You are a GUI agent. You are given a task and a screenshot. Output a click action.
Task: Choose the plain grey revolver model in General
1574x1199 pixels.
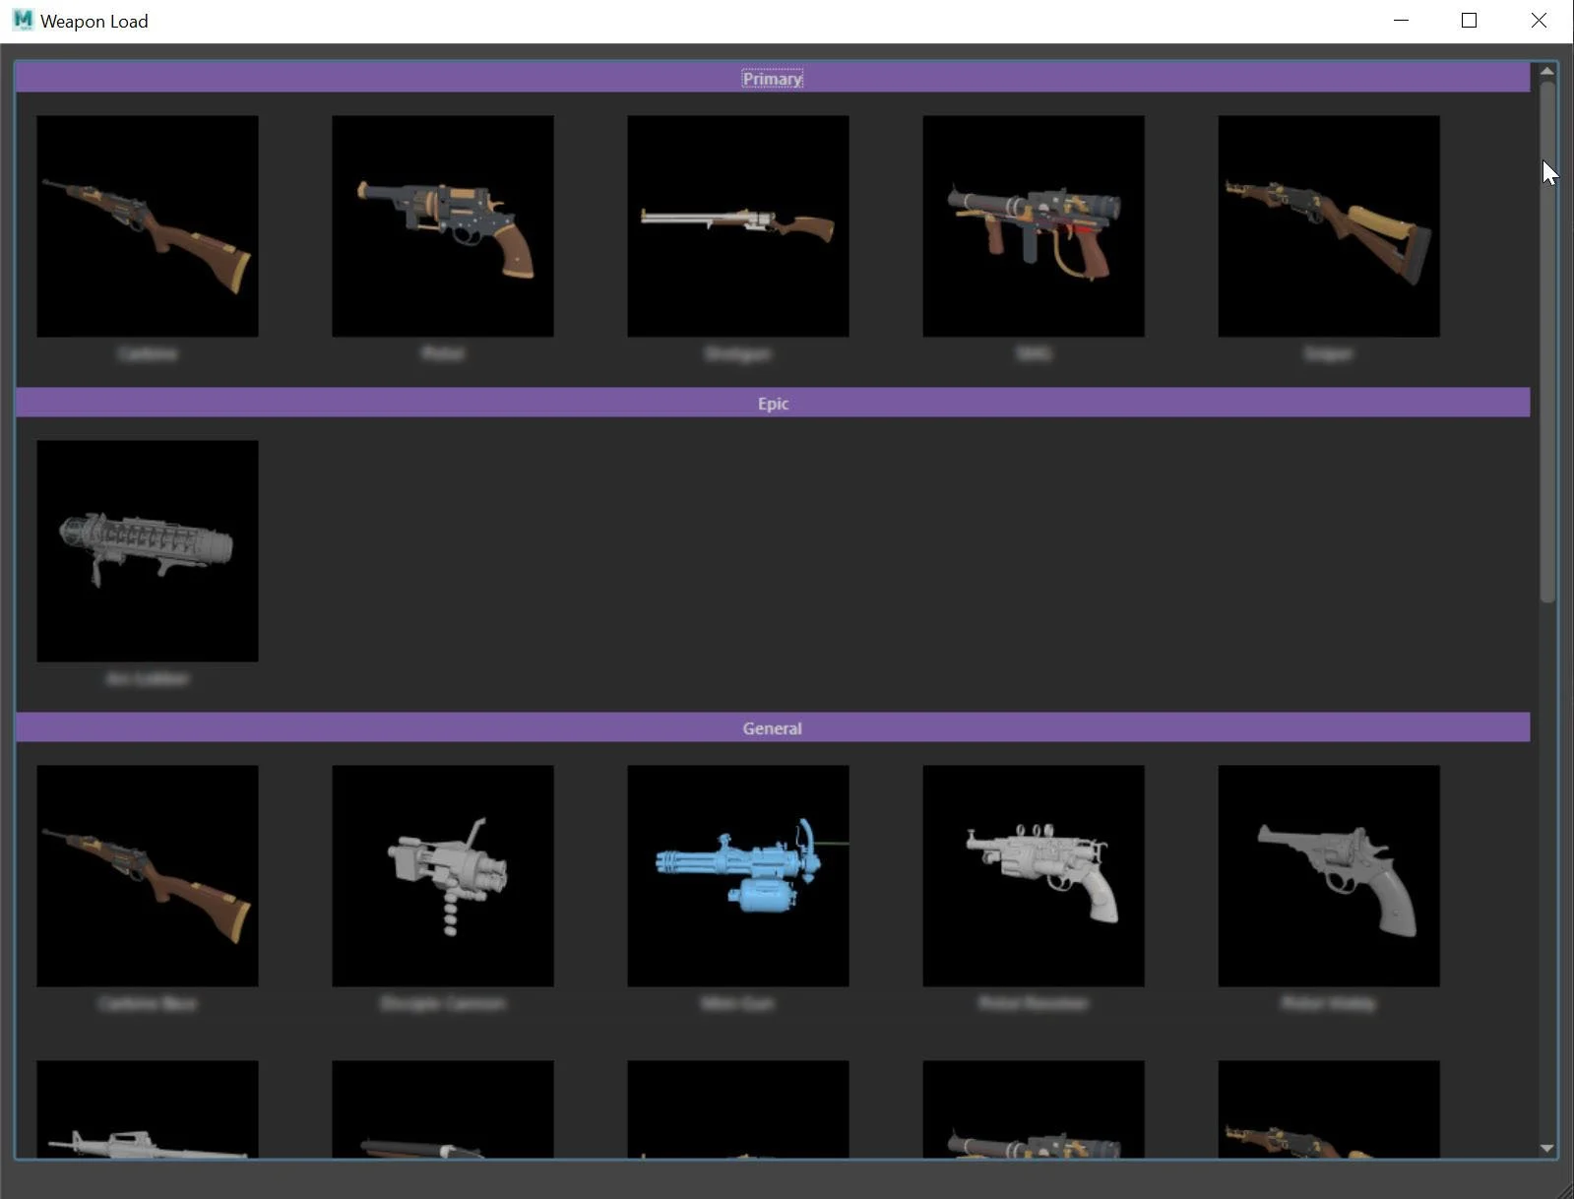[x=1329, y=876]
